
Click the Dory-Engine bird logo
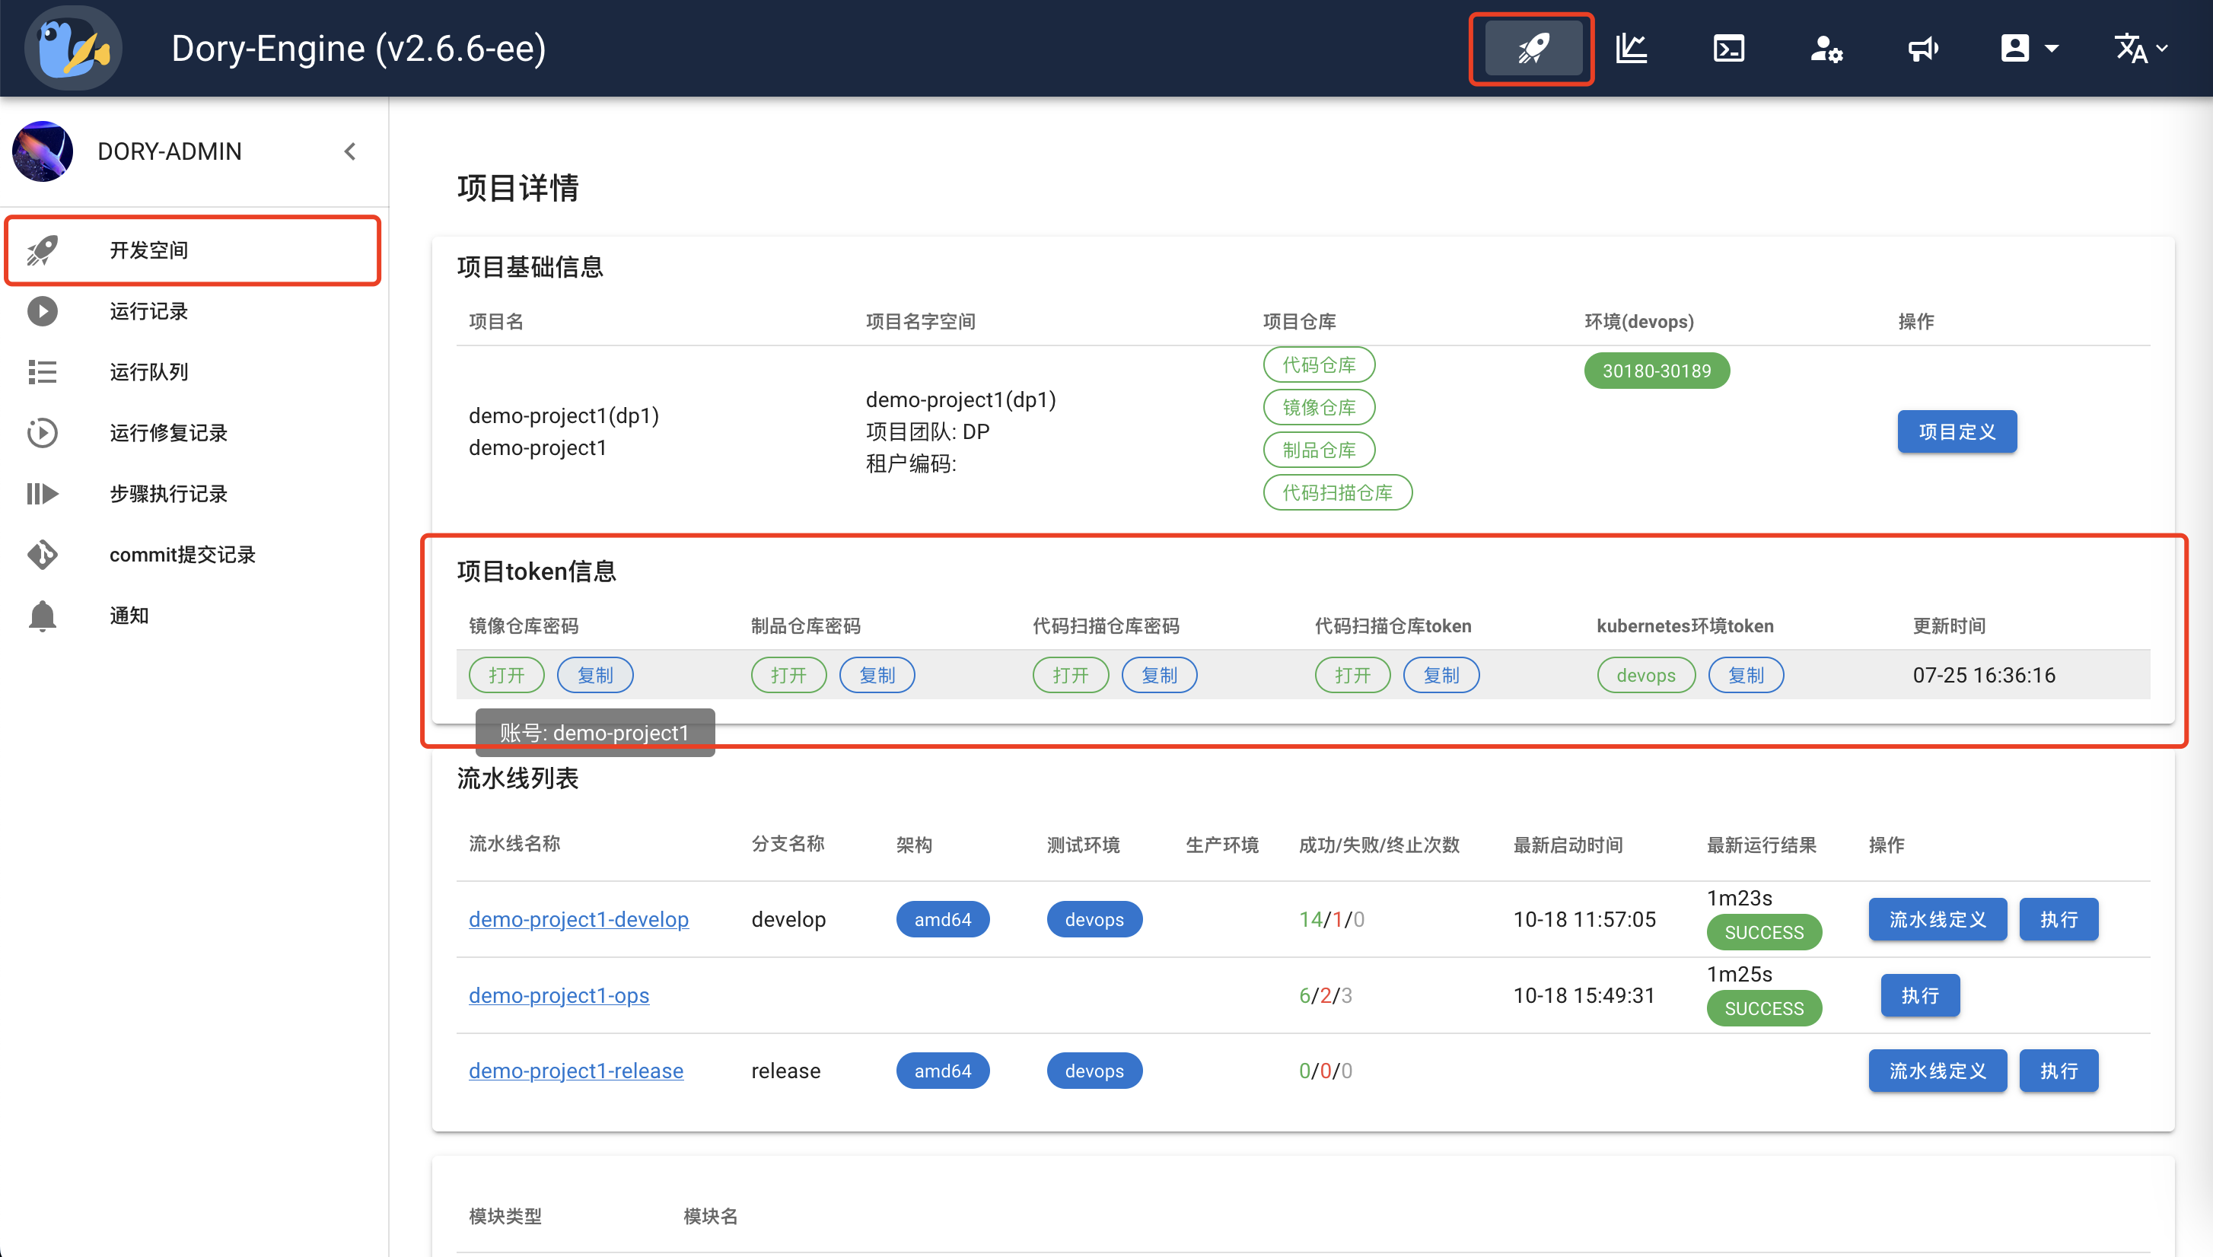(x=73, y=49)
